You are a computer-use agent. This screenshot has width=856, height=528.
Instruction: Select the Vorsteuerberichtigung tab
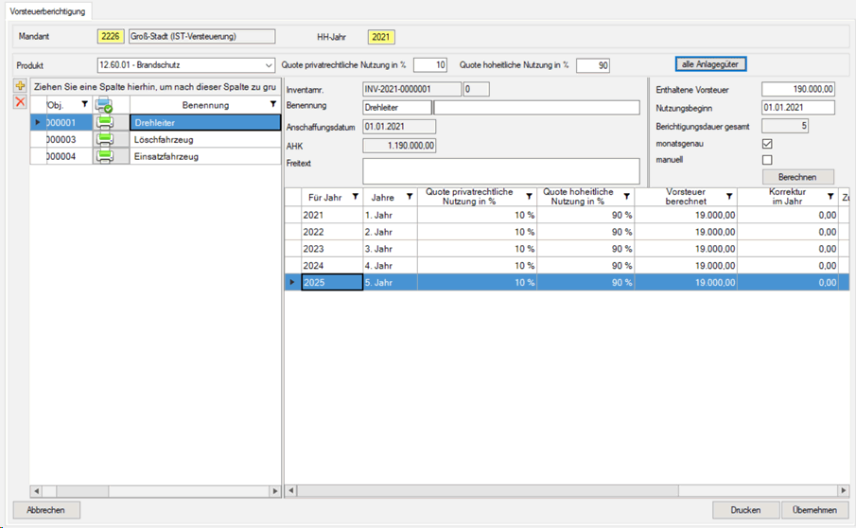pos(49,11)
